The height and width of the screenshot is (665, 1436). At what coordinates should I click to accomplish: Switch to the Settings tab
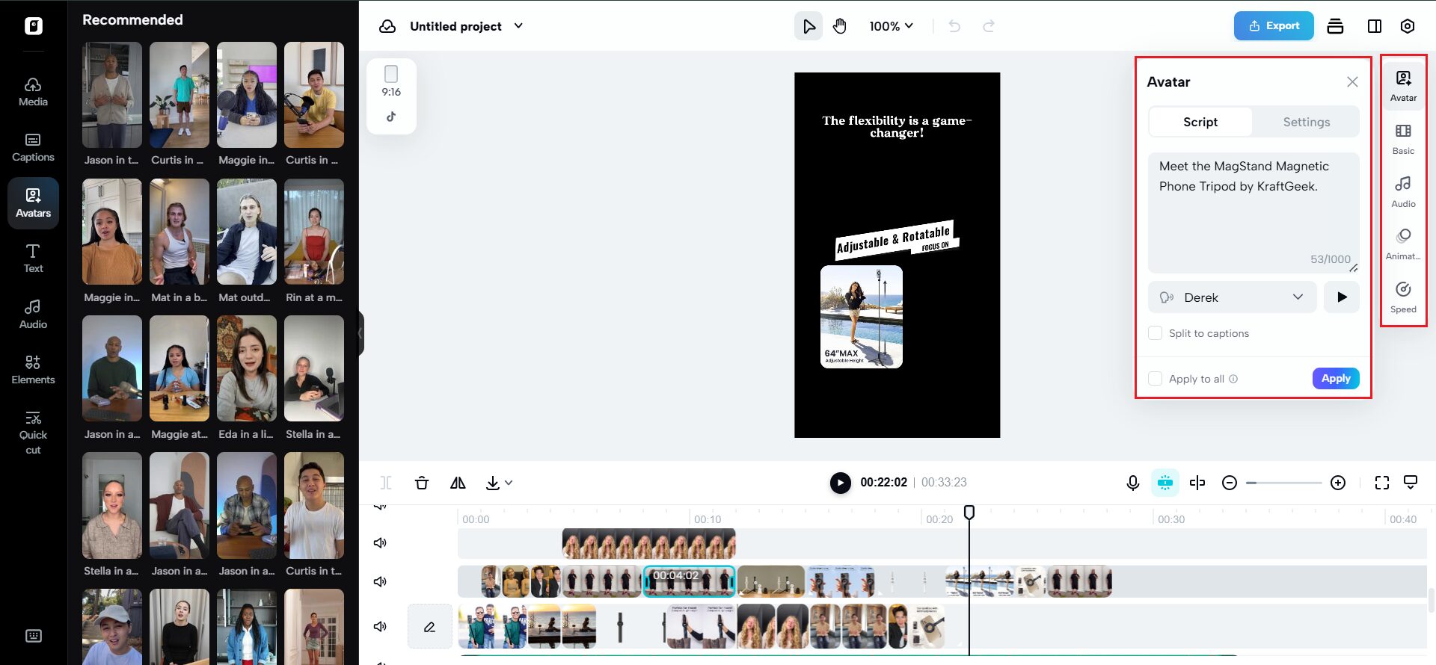tap(1307, 122)
